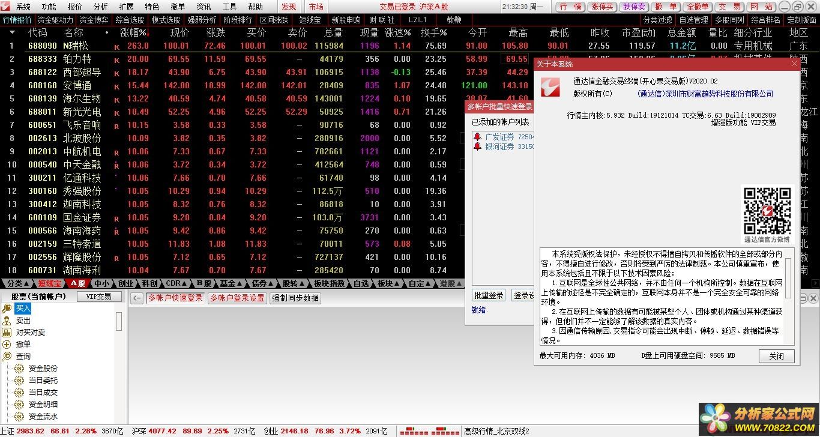The width and height of the screenshot is (820, 437).
Task: Click the 行情 toolbar button
Action: 570,7
